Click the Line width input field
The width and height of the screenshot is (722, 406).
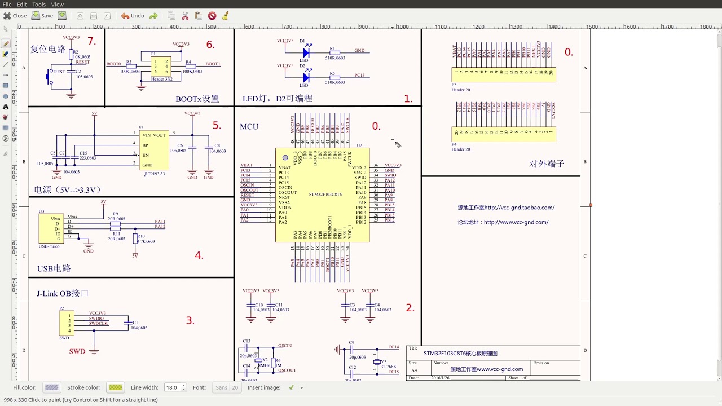point(171,387)
